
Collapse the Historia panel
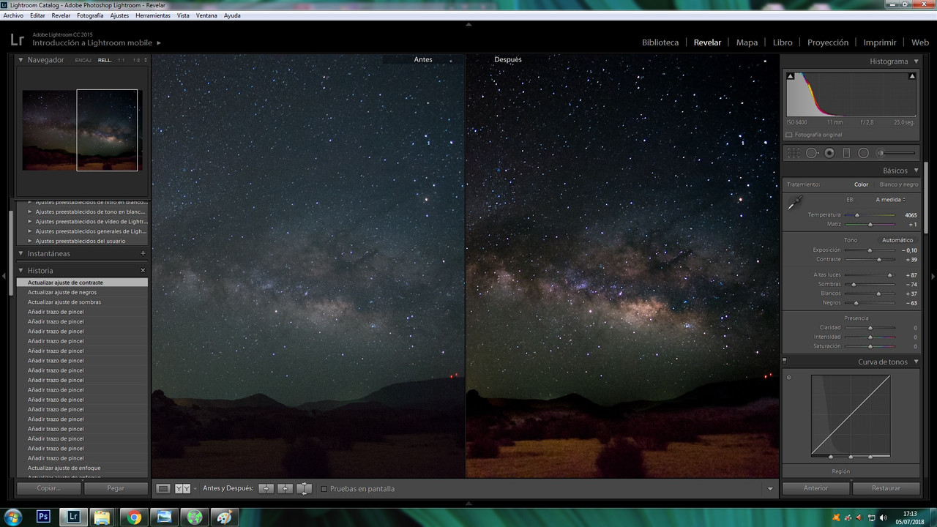pos(21,271)
